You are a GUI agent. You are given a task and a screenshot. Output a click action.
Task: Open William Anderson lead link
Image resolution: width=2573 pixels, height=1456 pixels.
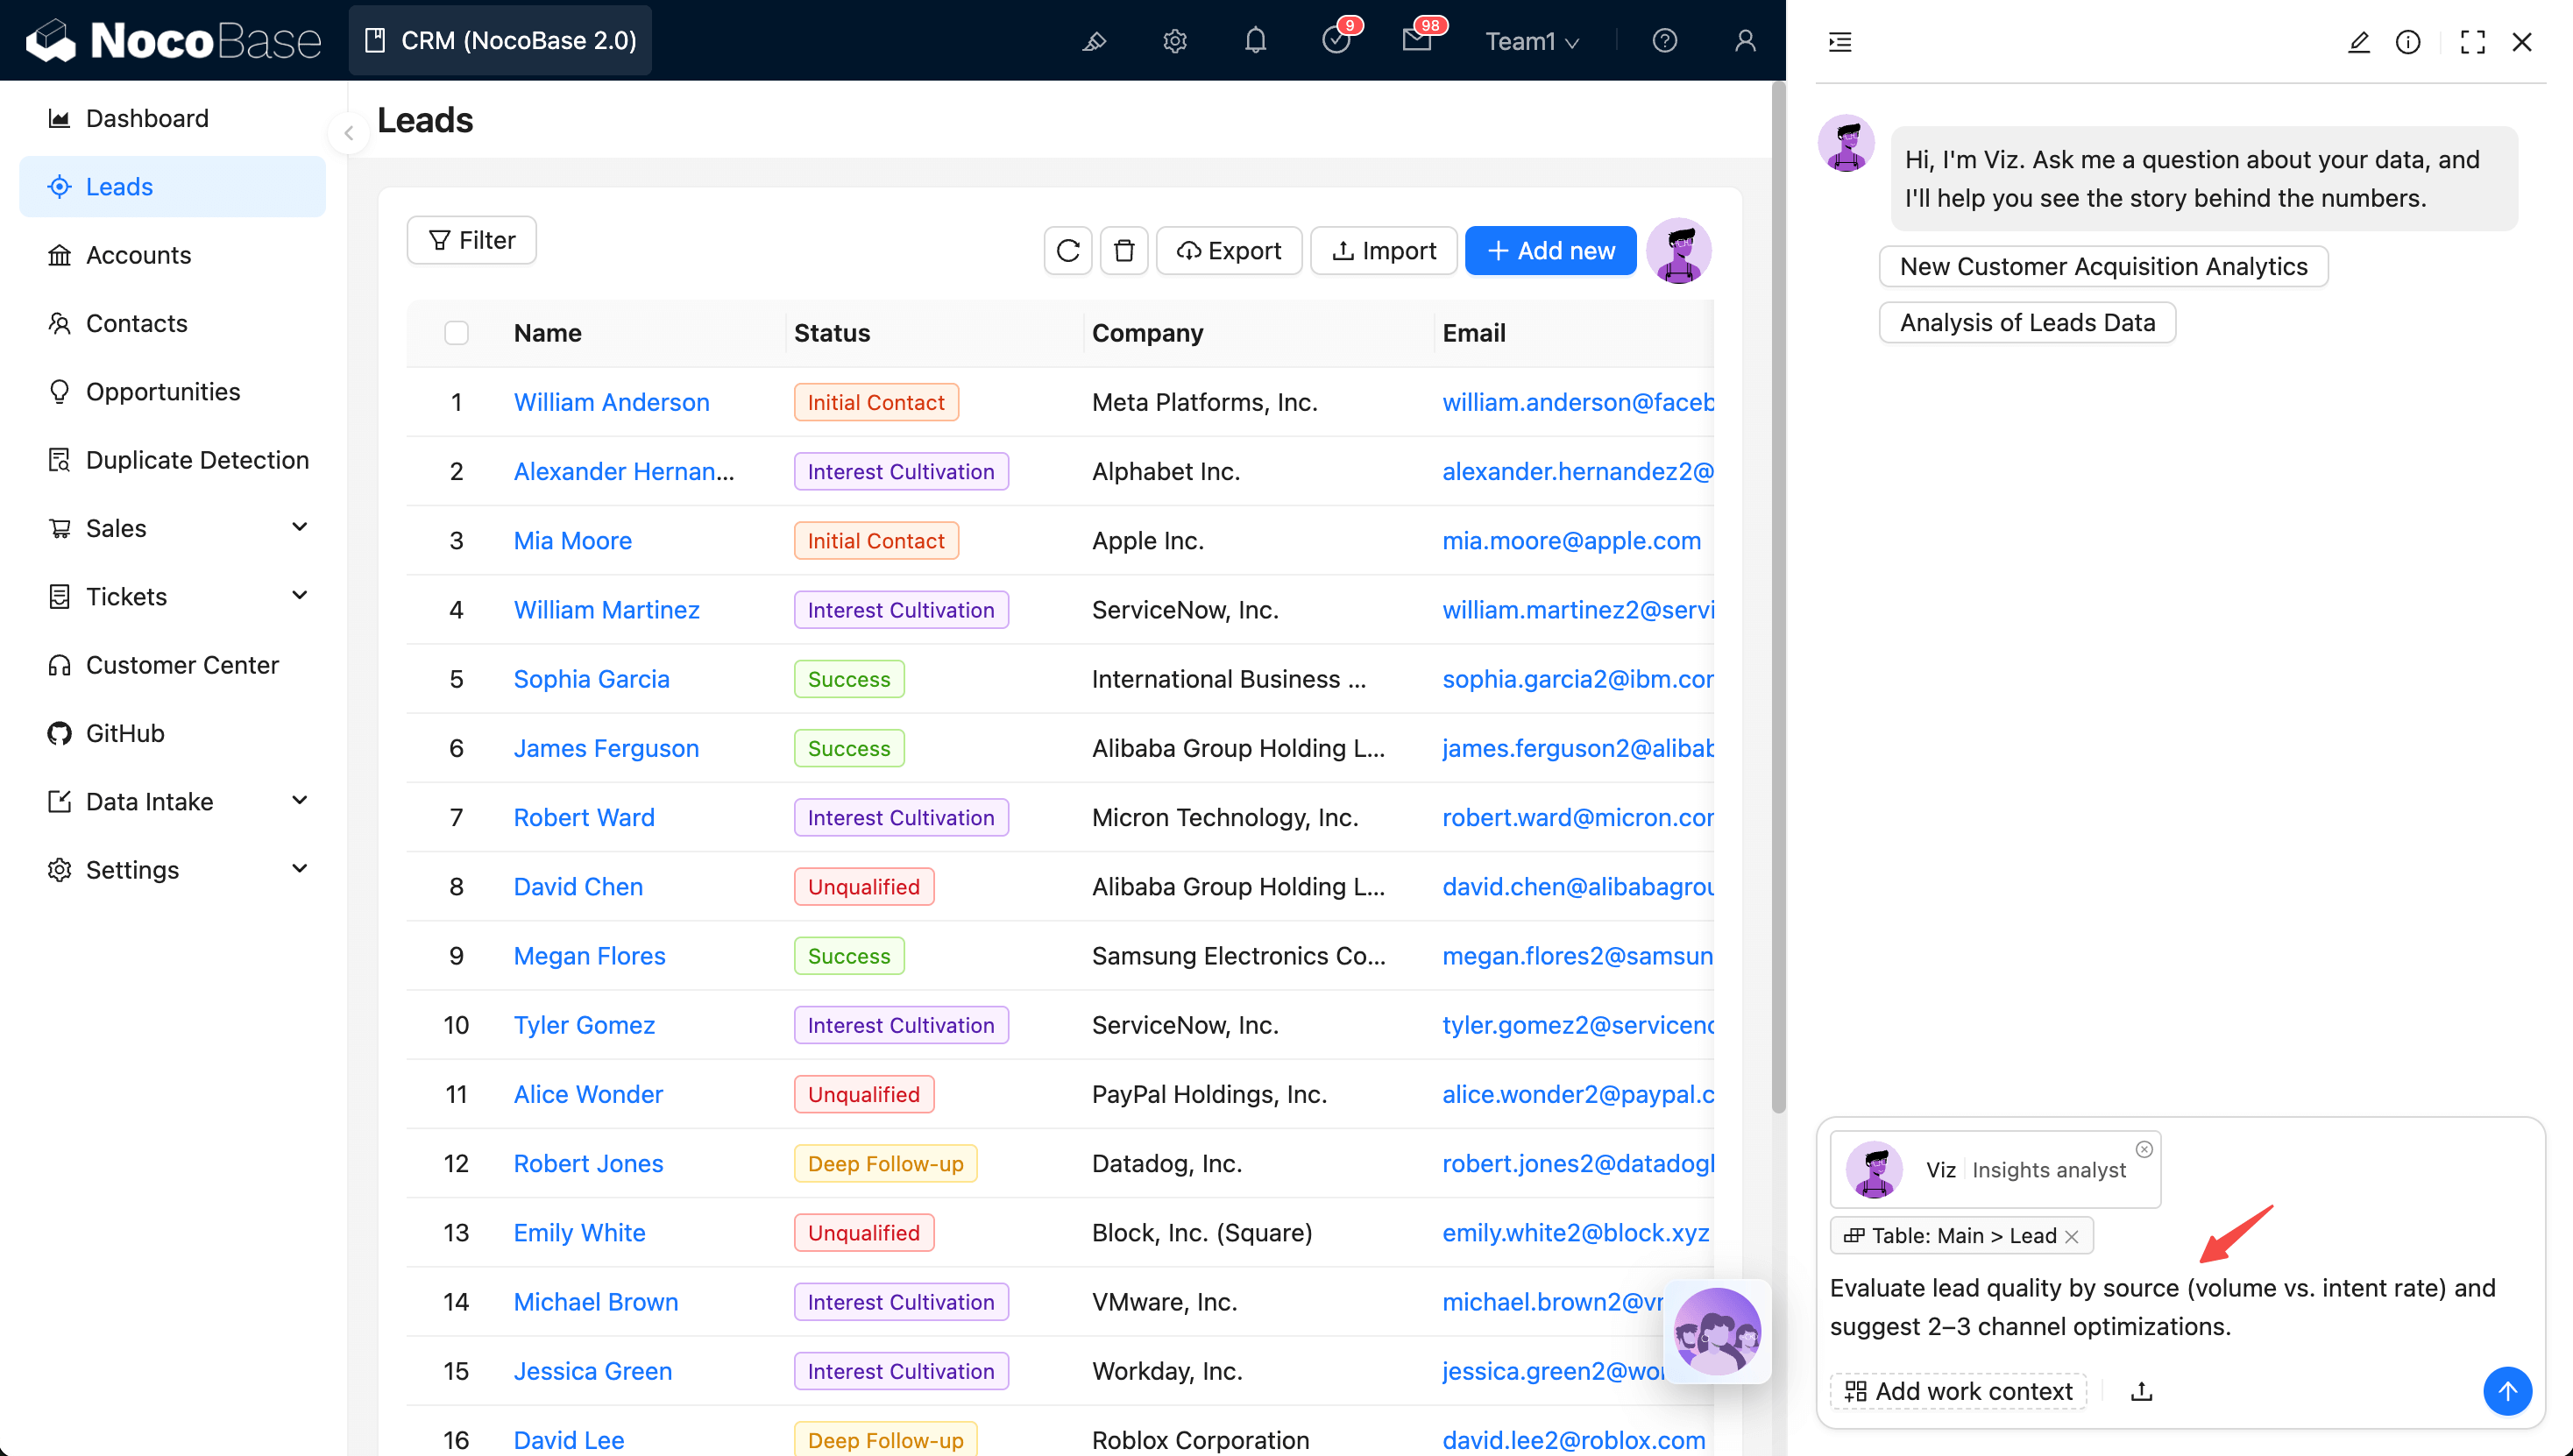point(611,402)
